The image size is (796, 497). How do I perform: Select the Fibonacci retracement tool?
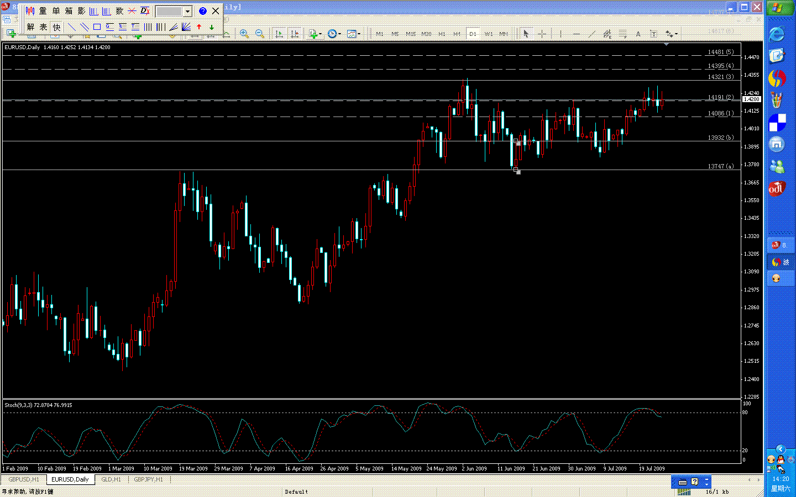(x=622, y=34)
